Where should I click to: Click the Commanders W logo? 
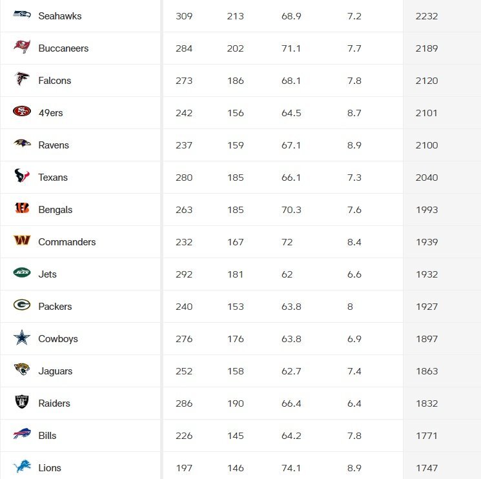[x=22, y=240]
